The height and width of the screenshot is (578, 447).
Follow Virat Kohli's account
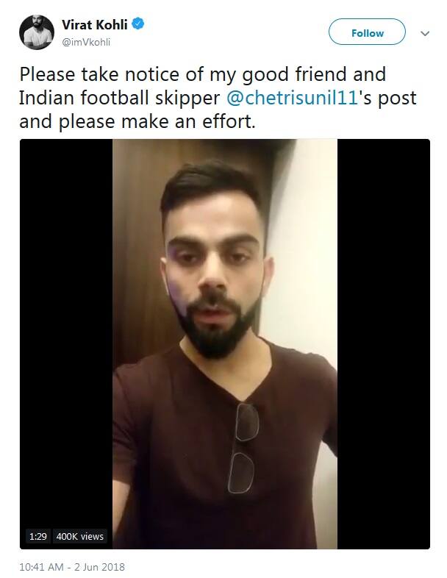pyautogui.click(x=367, y=32)
